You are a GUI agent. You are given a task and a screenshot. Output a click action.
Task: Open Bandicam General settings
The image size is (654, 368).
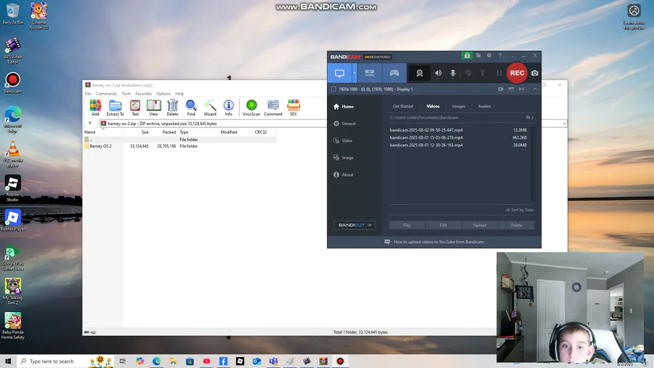pos(344,124)
